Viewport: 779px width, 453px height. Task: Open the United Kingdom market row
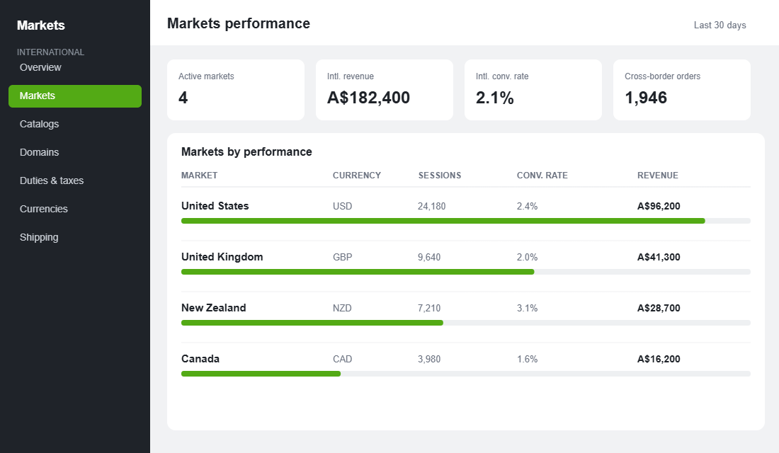[x=465, y=265]
